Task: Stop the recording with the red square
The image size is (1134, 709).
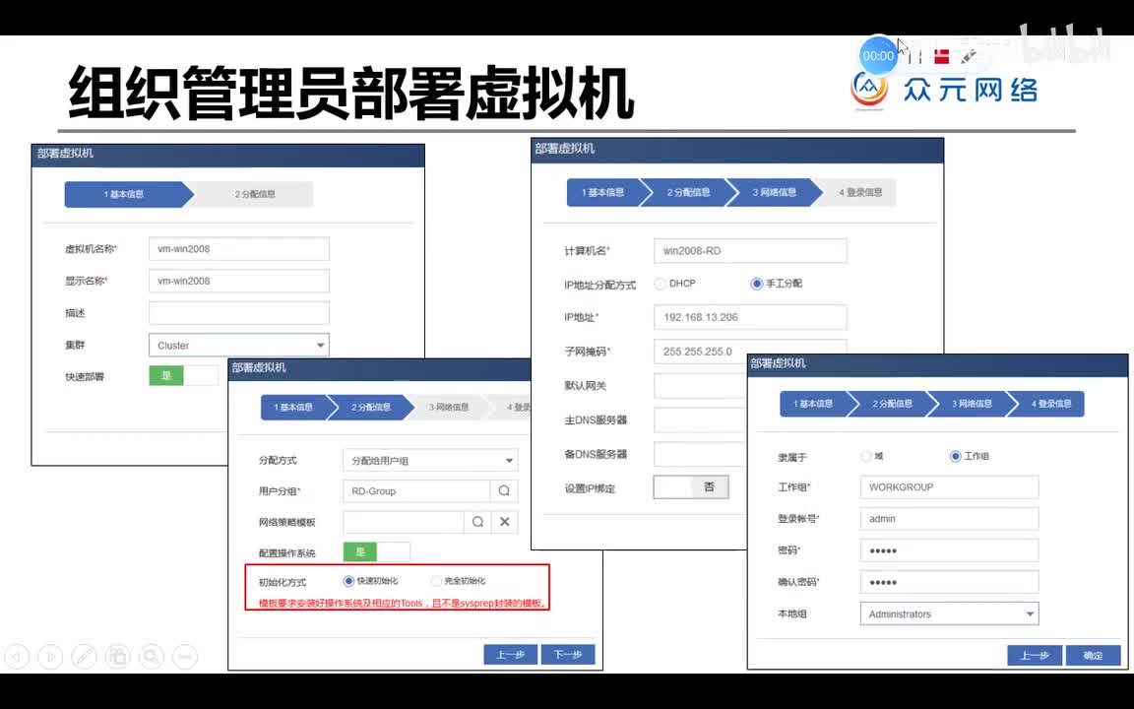Action: 942,56
